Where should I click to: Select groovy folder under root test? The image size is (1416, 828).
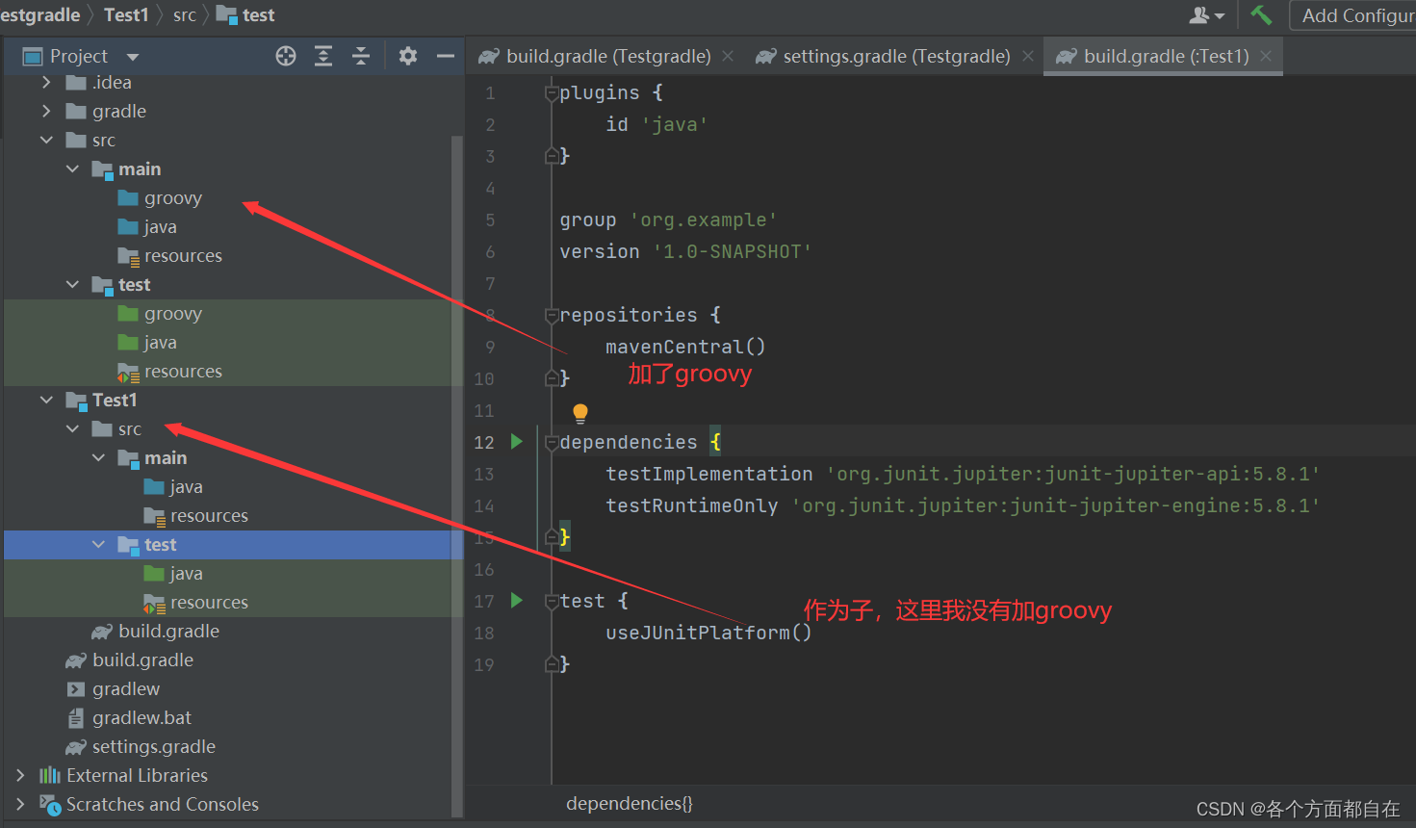point(160,313)
